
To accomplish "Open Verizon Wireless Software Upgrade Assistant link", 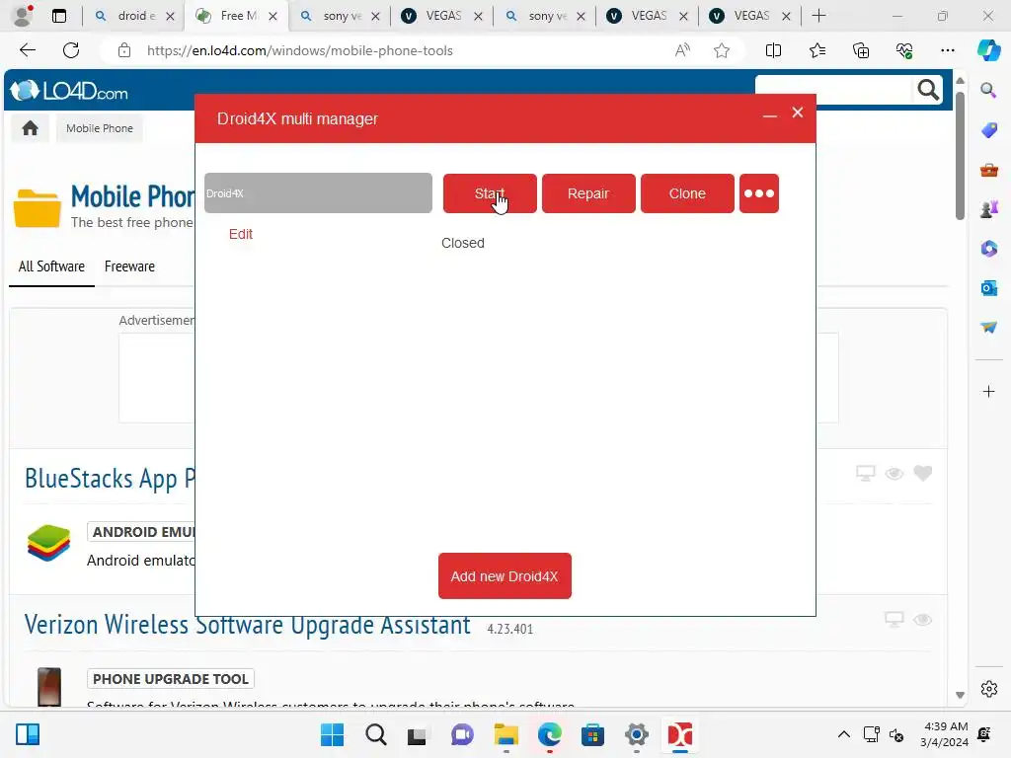I will (x=247, y=625).
